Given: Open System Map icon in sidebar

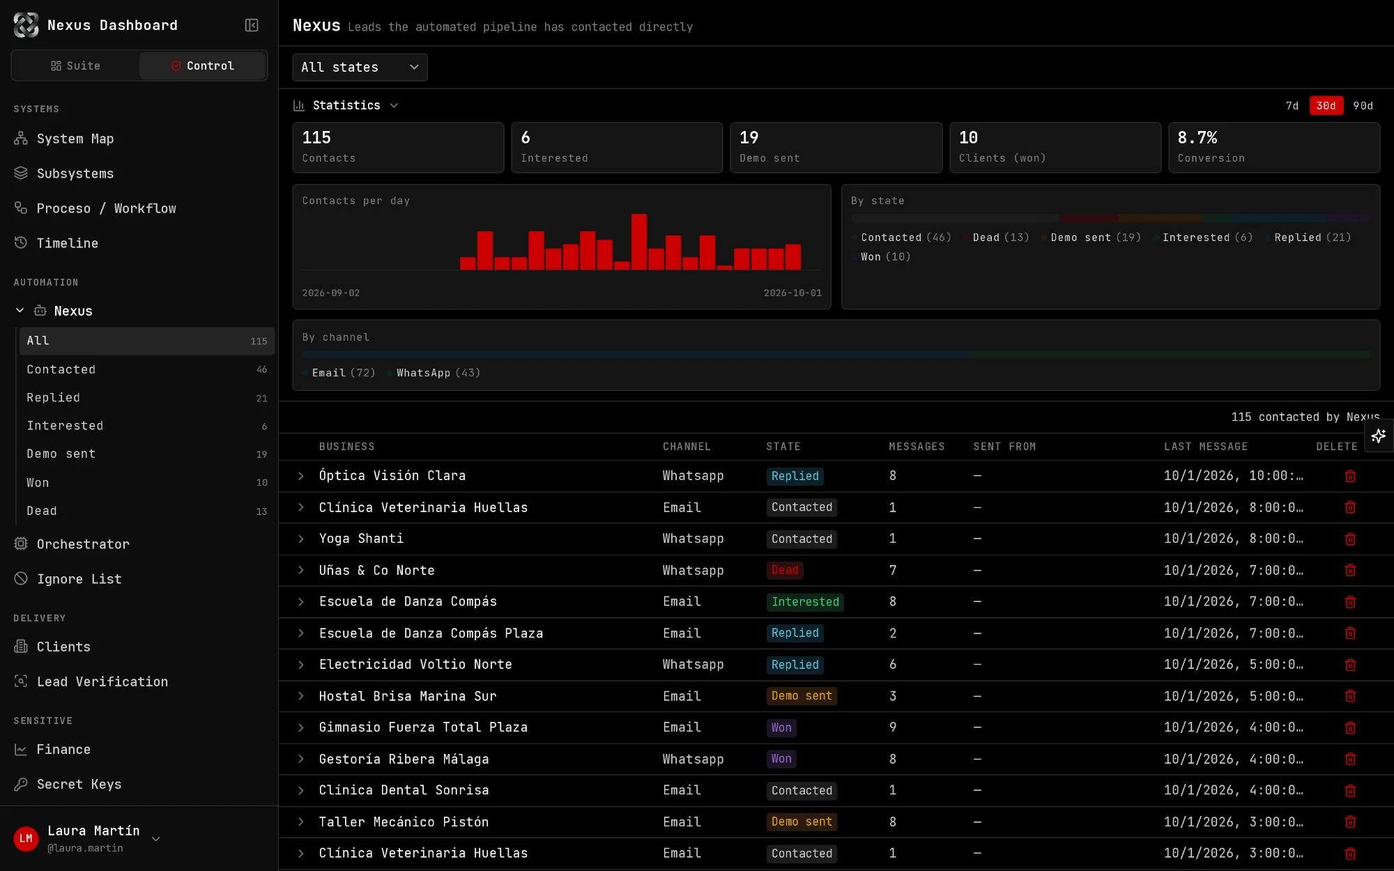Looking at the screenshot, I should coord(21,139).
